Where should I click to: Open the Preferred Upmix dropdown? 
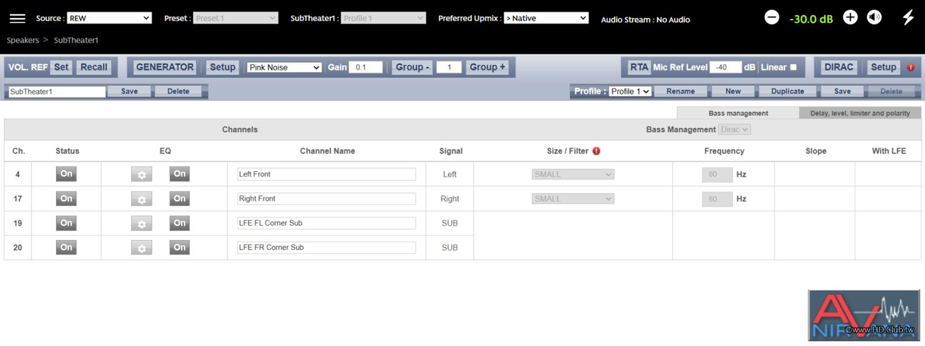tap(546, 18)
